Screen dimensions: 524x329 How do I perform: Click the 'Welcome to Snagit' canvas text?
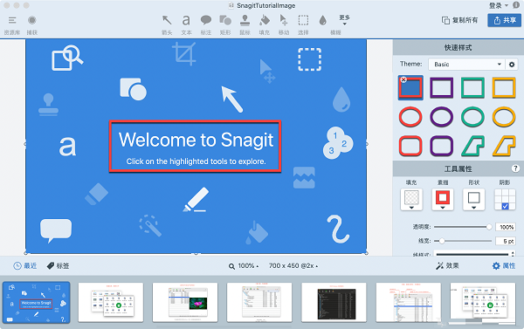click(x=196, y=140)
